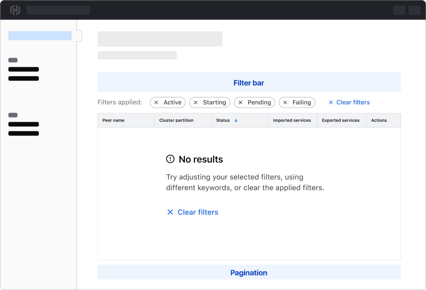Select the Actions column header
The width and height of the screenshot is (426, 290).
pyautogui.click(x=379, y=121)
